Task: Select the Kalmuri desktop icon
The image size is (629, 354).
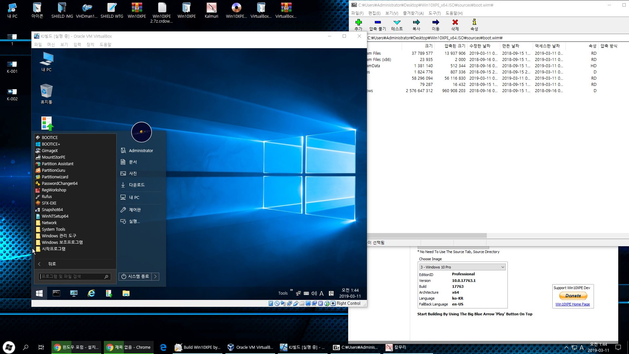Action: coord(211,10)
